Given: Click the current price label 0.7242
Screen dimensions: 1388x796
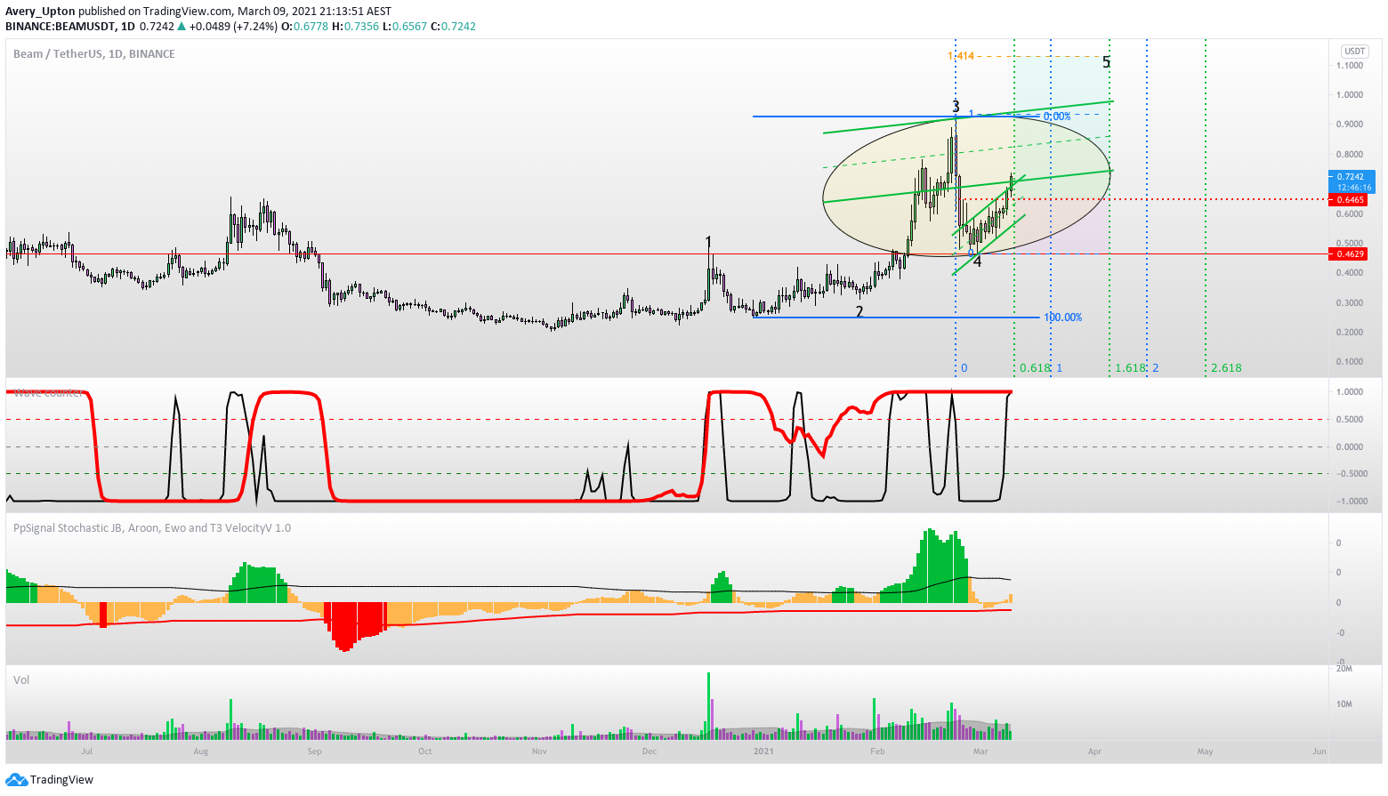Looking at the screenshot, I should [1351, 177].
